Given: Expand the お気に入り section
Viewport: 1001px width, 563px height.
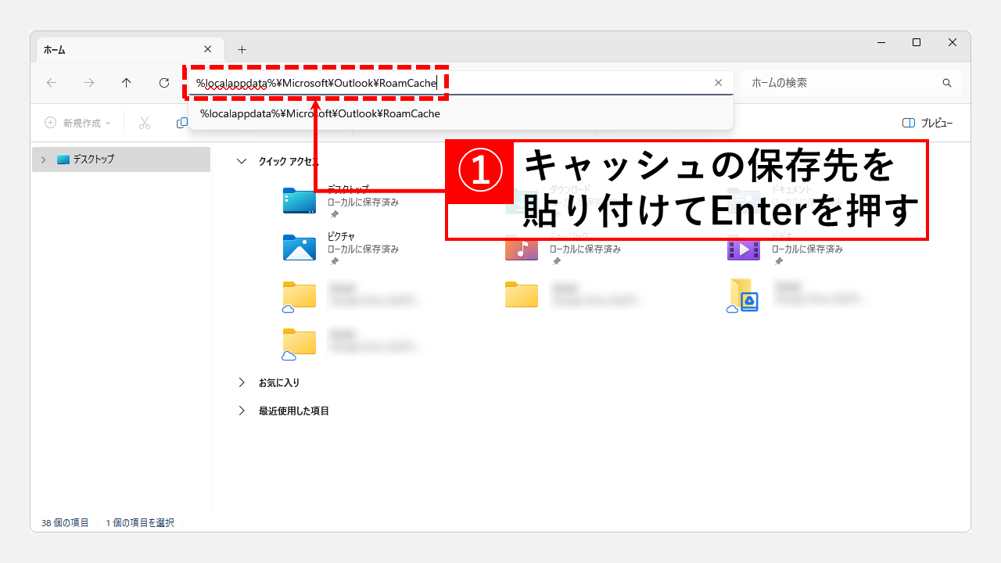Looking at the screenshot, I should (242, 383).
